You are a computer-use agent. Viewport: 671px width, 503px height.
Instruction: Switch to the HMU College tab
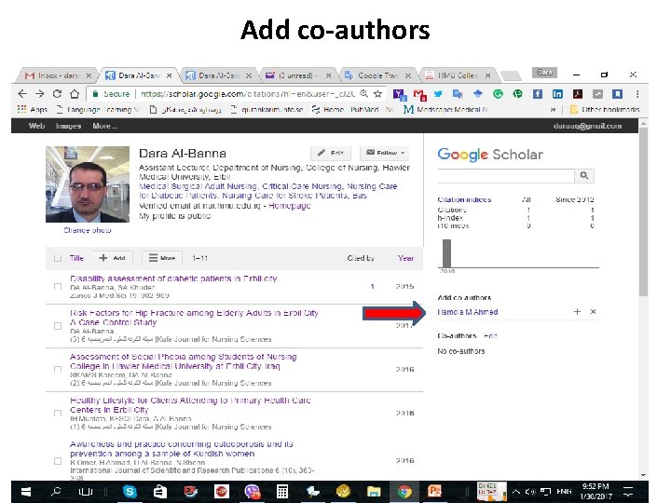[x=458, y=75]
